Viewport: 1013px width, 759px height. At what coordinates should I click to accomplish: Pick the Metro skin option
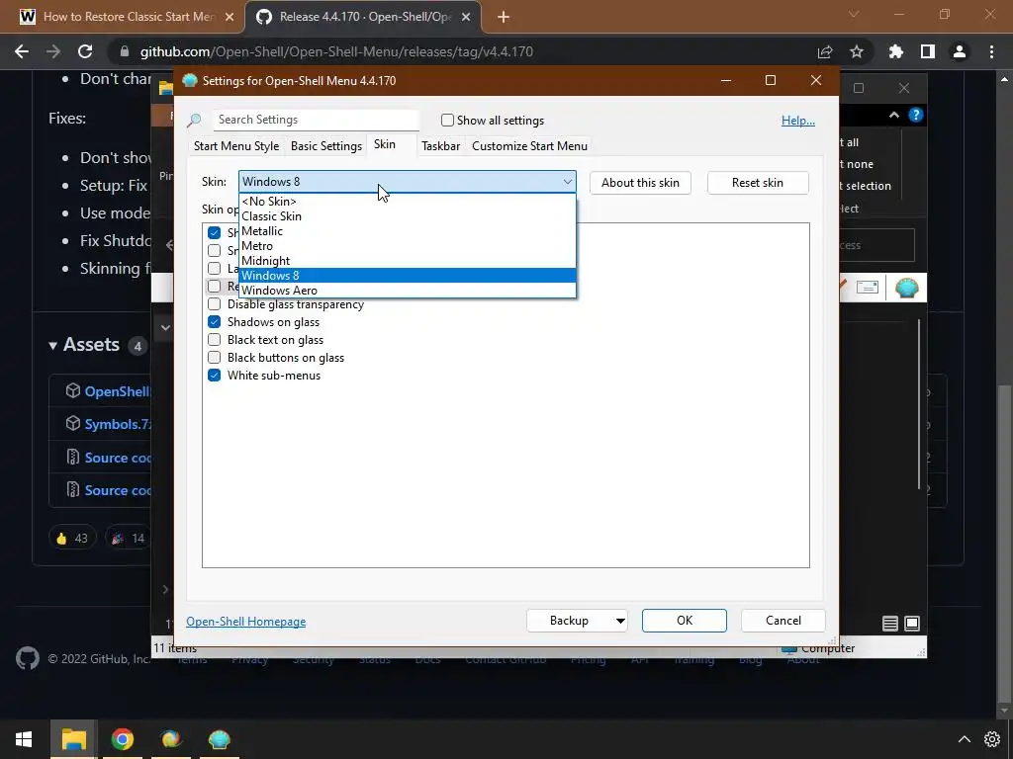407,246
